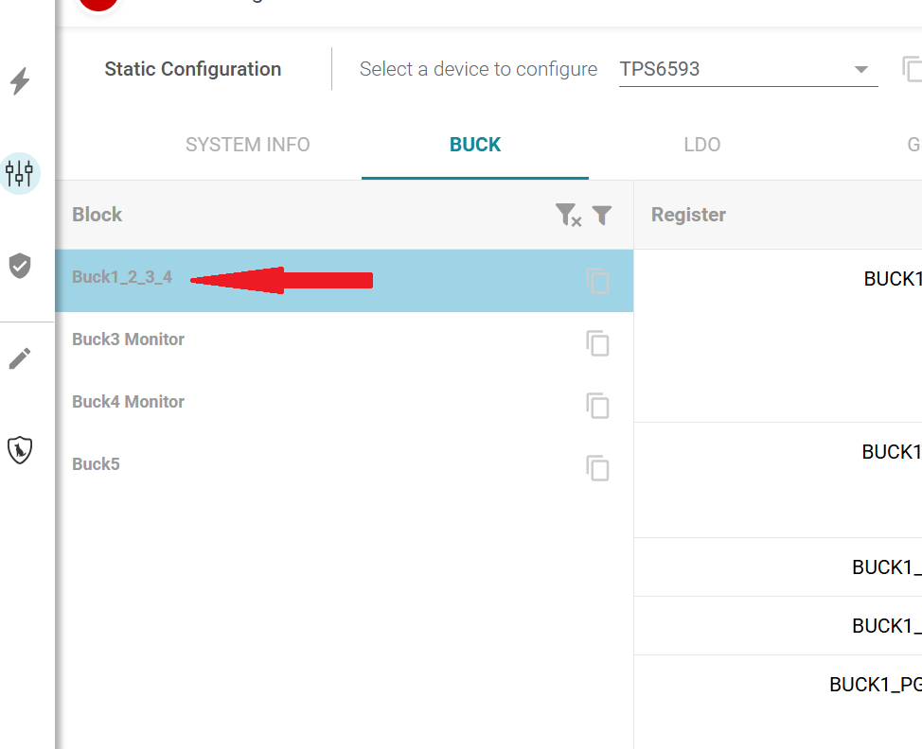
Task: Click the Register column header
Action: [688, 215]
